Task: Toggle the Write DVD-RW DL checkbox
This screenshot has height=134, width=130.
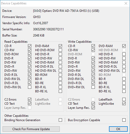Action: tap(93, 79)
